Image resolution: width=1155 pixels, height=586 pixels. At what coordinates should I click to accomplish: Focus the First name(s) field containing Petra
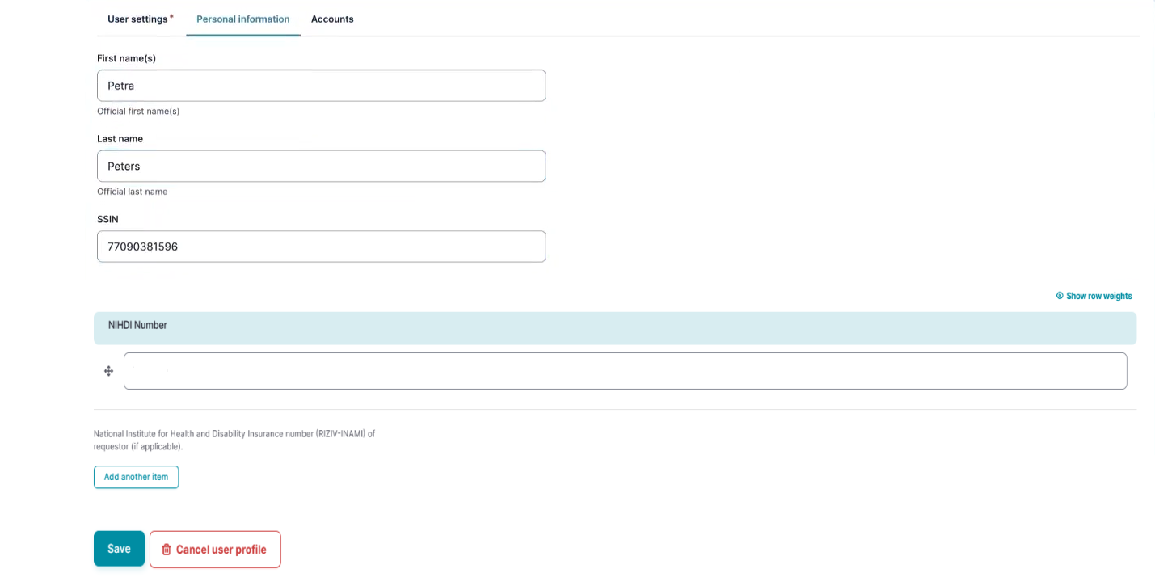(321, 86)
